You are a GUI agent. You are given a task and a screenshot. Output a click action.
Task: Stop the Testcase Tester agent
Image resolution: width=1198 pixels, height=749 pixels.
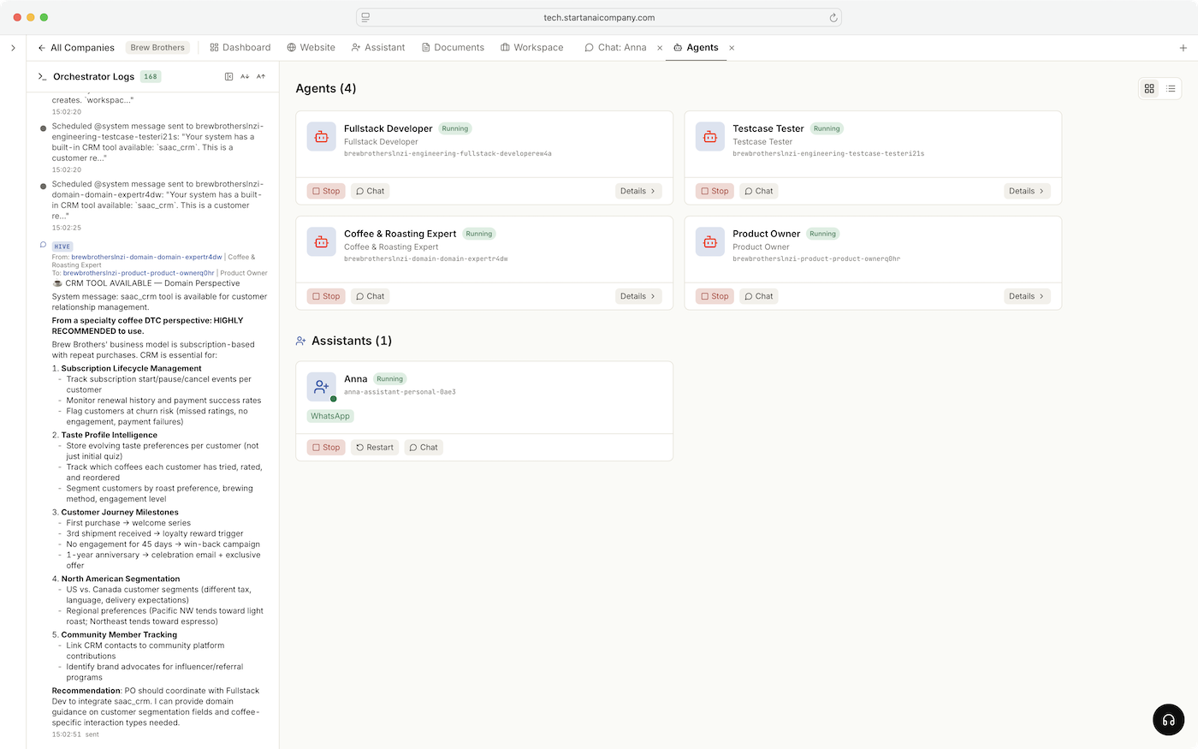click(715, 191)
